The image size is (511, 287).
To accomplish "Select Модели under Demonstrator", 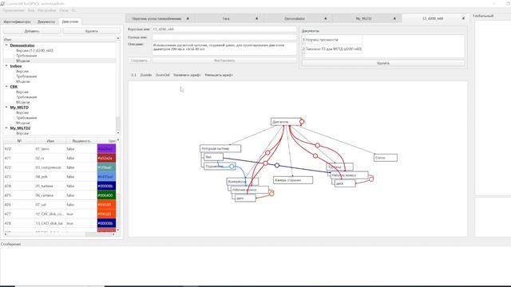I will click(23, 61).
